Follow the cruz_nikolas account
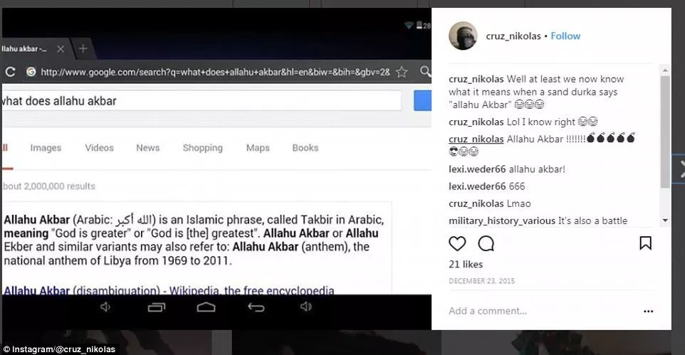This screenshot has width=685, height=355. [565, 36]
